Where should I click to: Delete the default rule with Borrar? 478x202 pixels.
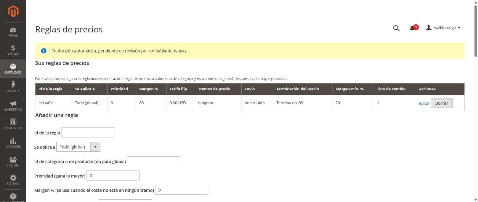[442, 103]
